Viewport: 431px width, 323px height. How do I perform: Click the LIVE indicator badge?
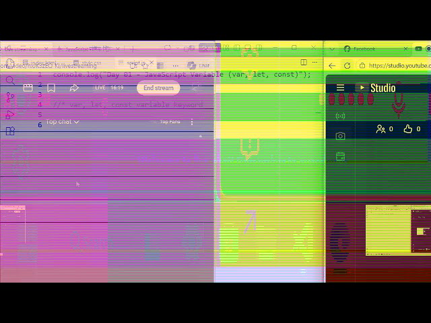100,87
